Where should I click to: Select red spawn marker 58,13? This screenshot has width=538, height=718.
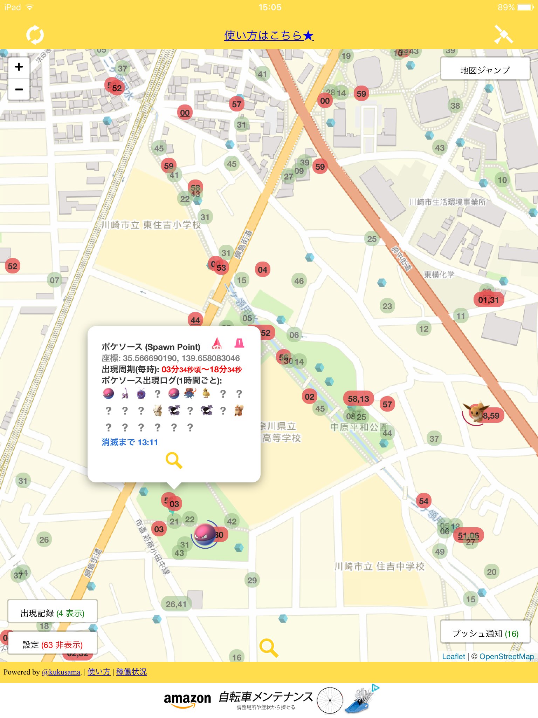tap(358, 399)
